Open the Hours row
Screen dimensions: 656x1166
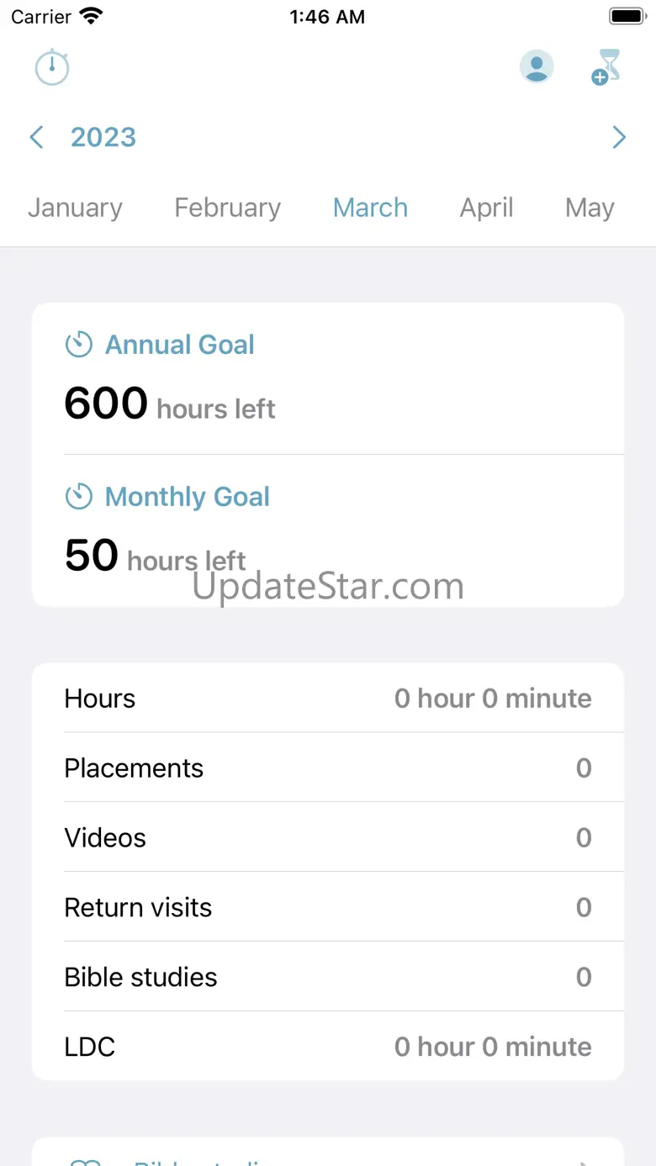click(x=328, y=699)
